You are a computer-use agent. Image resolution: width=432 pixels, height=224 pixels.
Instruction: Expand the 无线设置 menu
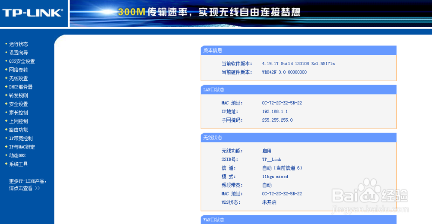coord(18,79)
